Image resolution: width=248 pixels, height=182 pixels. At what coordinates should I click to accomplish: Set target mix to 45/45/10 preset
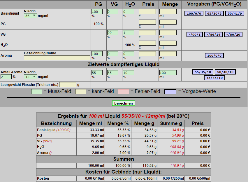(x=214, y=78)
